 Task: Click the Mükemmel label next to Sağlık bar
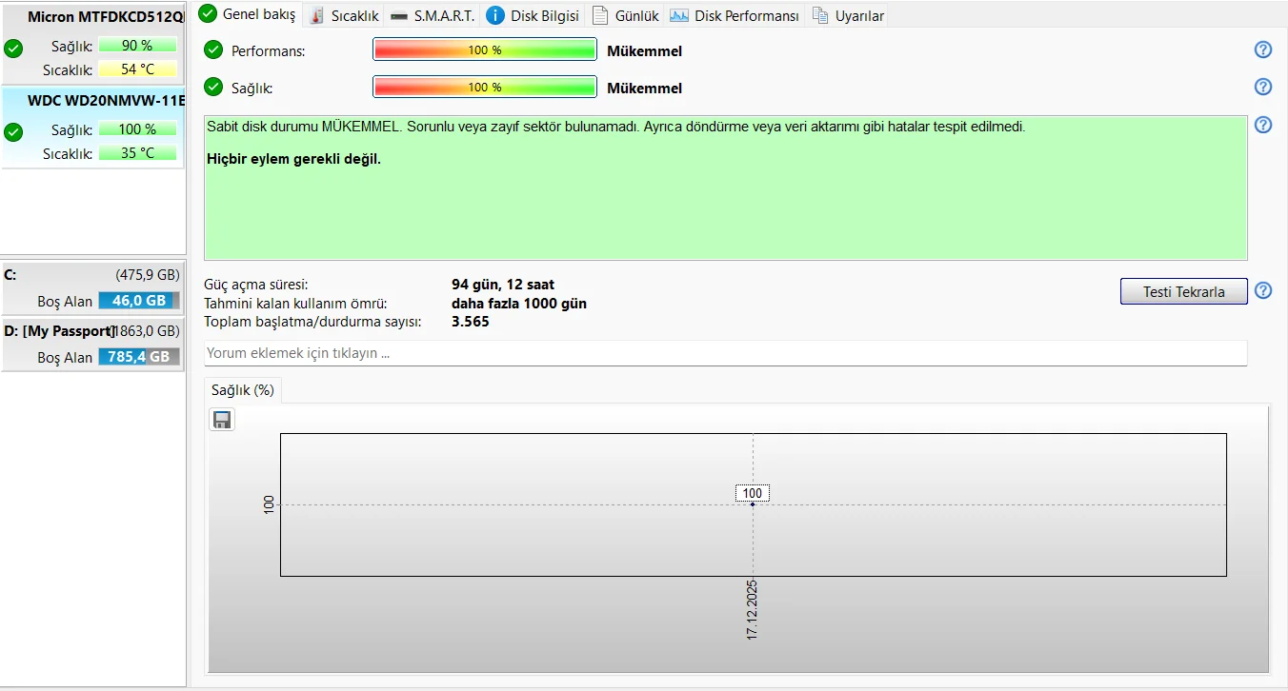[x=645, y=89]
